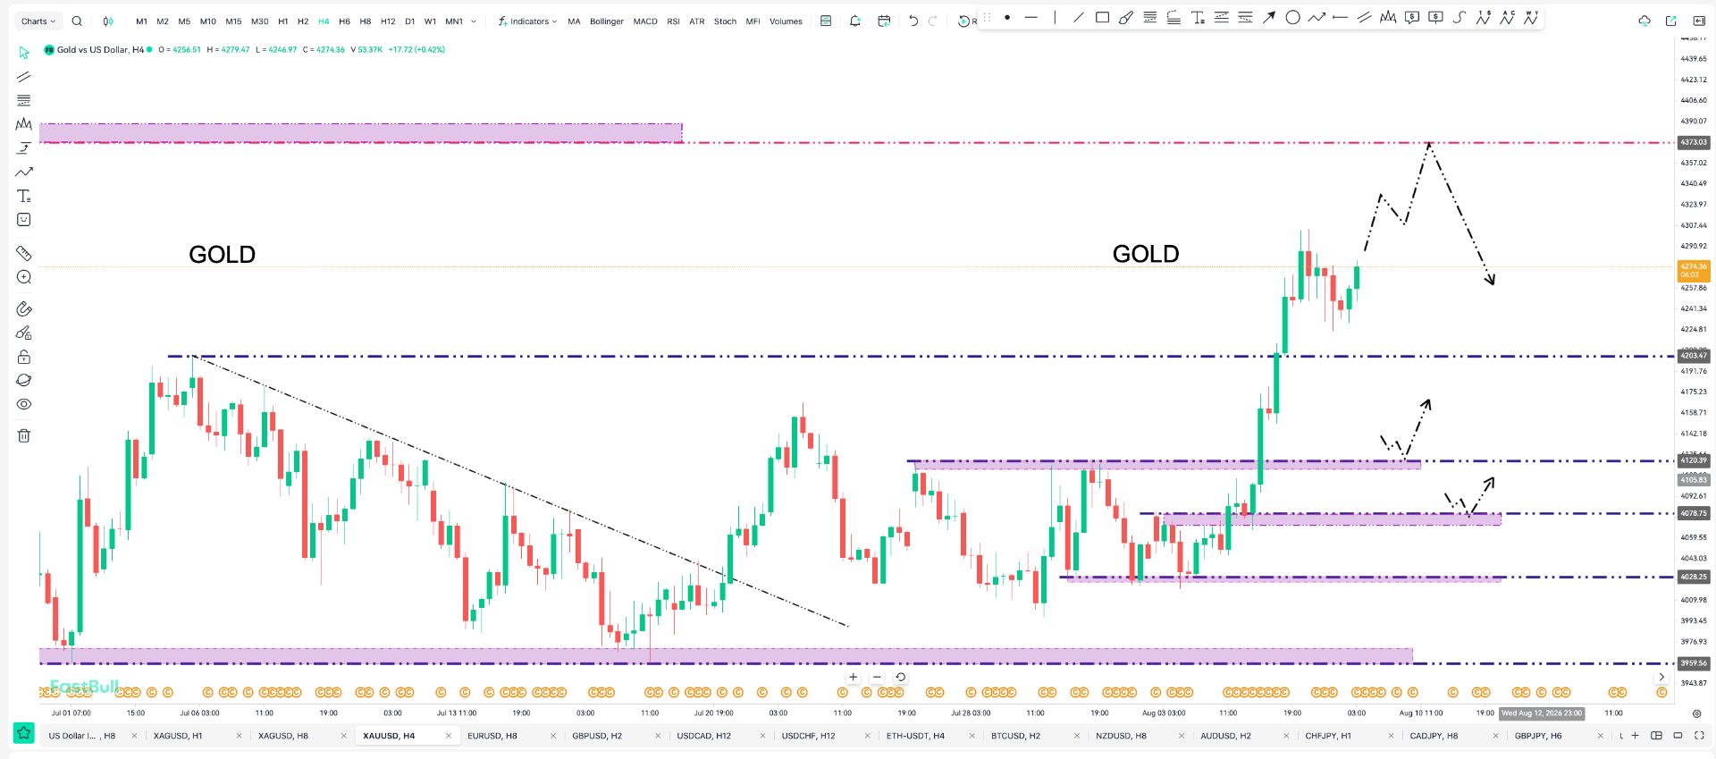Click the Gold vs US Dollar, H4 title

click(x=100, y=50)
